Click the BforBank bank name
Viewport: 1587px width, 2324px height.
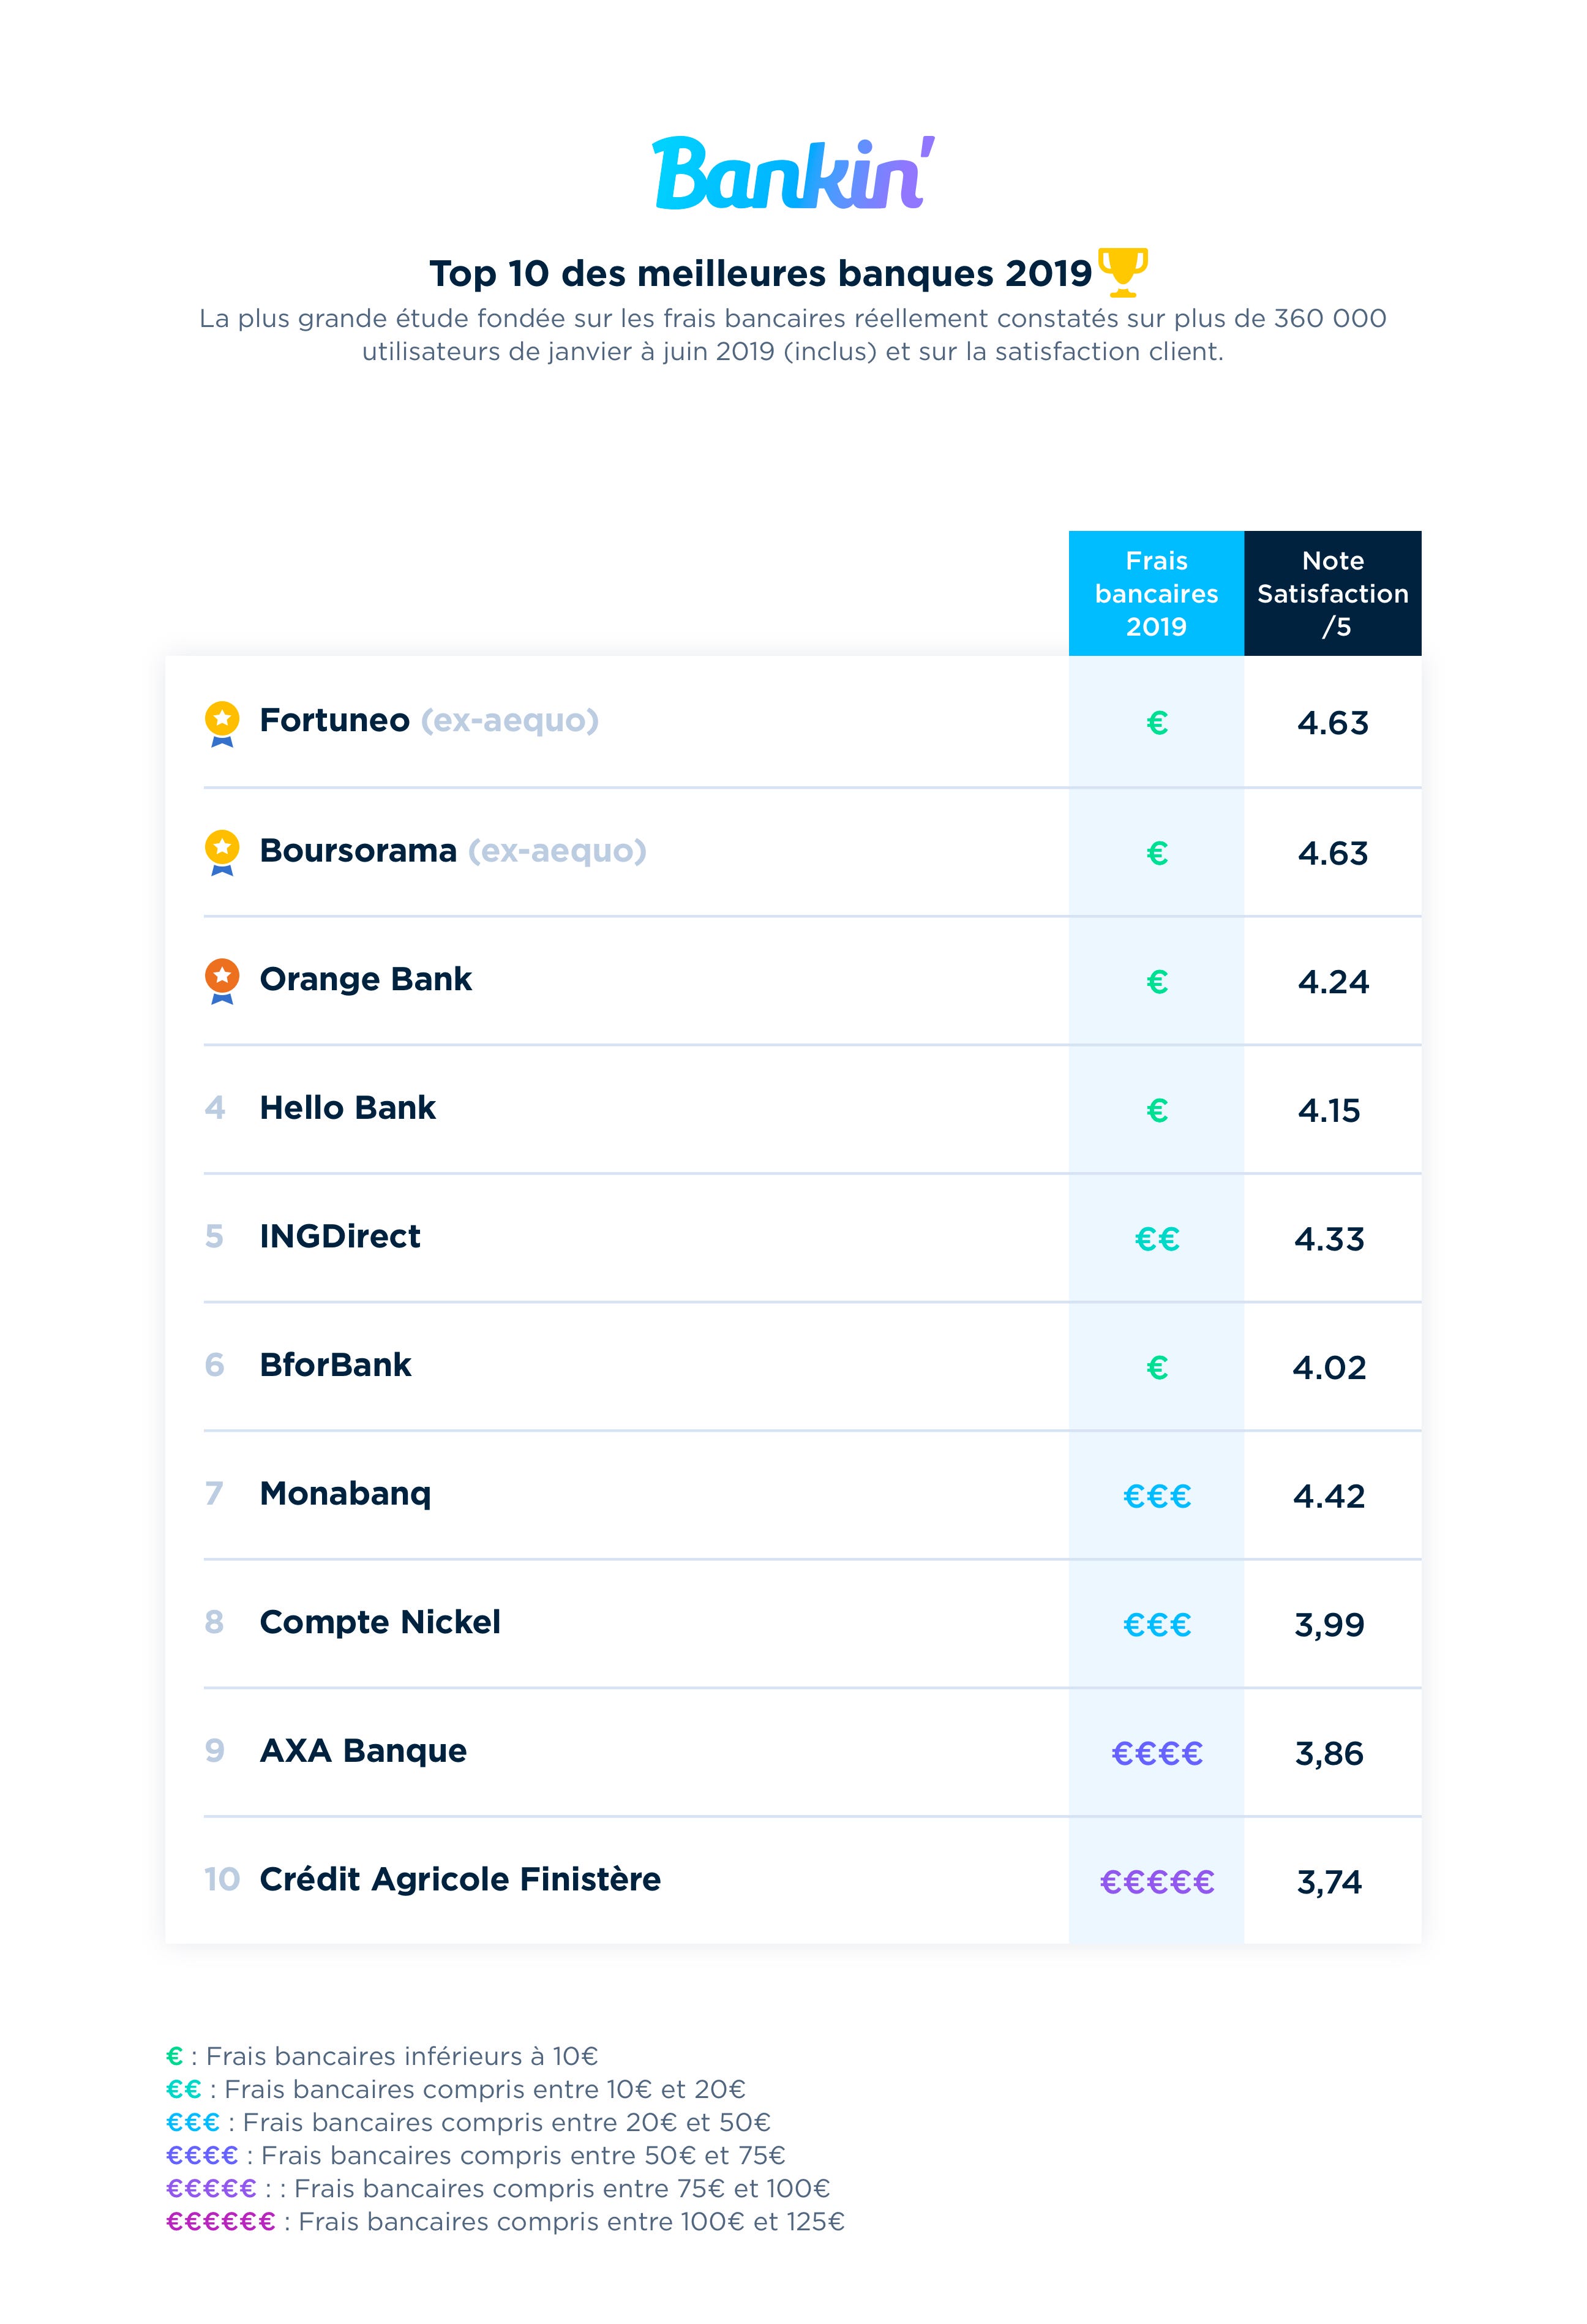[335, 1365]
